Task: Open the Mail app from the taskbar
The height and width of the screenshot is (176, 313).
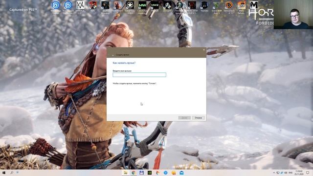Action: point(181,173)
